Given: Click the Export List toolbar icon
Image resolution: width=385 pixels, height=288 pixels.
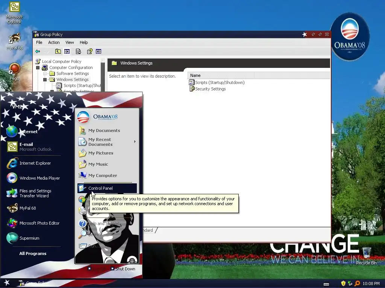Looking at the screenshot, I should point(78,51).
